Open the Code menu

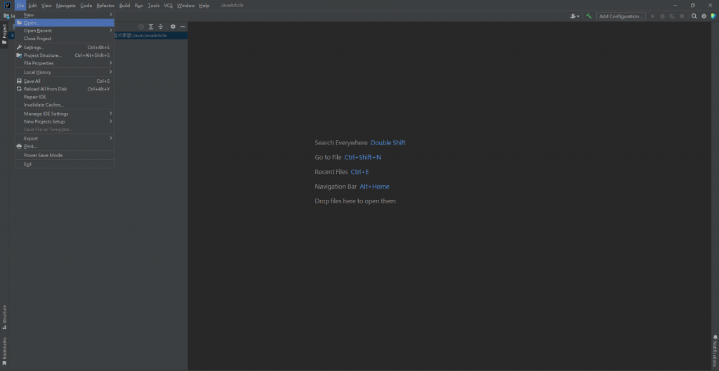[86, 6]
